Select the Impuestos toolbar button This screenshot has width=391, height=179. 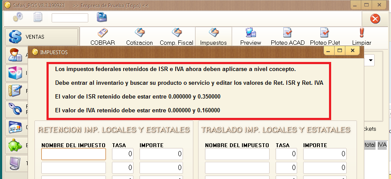point(214,37)
